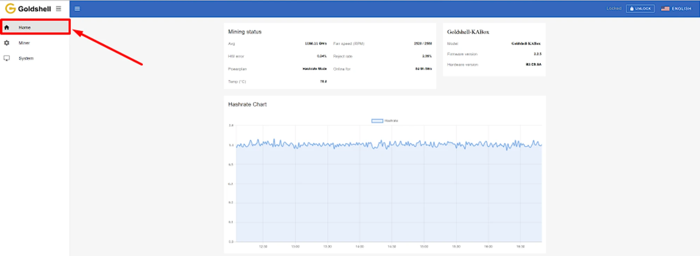This screenshot has height=256, width=700.
Task: Toggle sidebar with white hamburger icon
Action: tap(77, 9)
